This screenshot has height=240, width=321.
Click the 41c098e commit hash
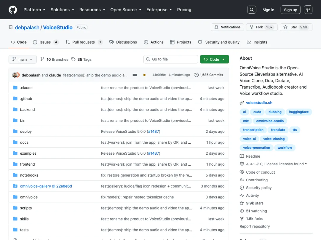point(159,75)
